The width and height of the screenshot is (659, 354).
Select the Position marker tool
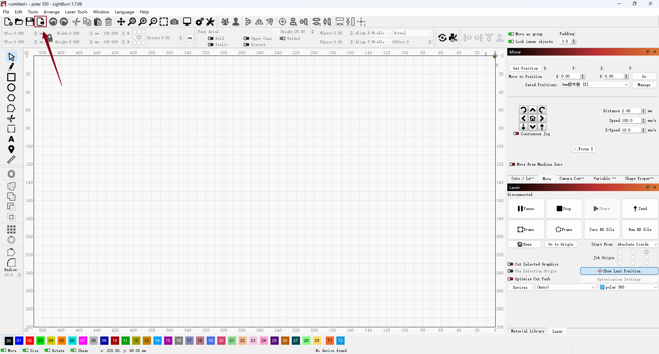point(11,149)
